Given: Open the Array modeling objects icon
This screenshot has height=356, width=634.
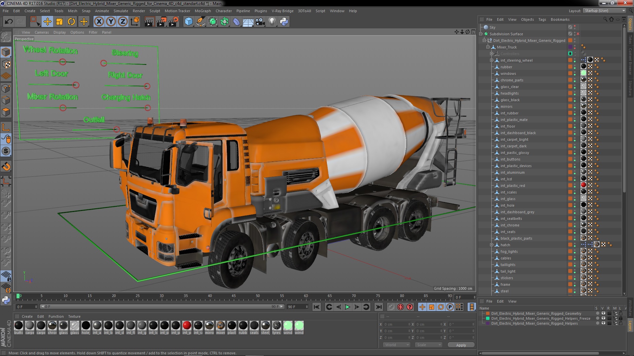Looking at the screenshot, I should (225, 22).
